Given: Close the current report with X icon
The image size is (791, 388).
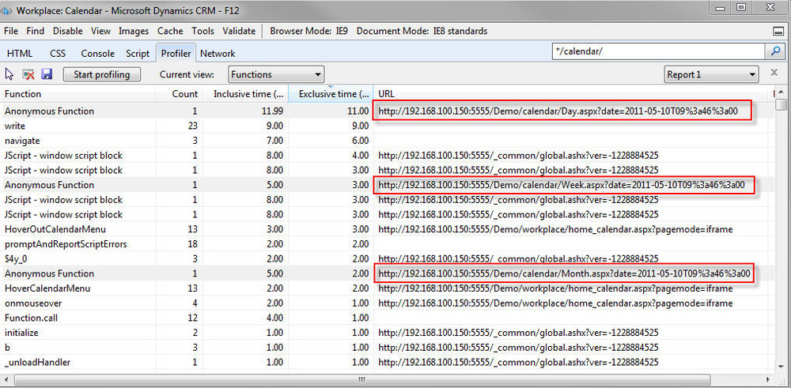Looking at the screenshot, I should [774, 74].
